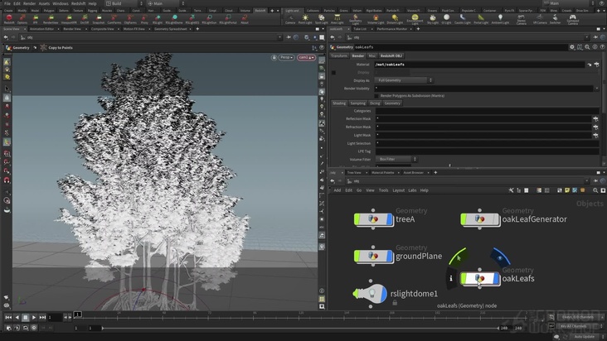
Task: Click the Snapshot shelf tool
Action: pyautogui.click(x=99, y=19)
